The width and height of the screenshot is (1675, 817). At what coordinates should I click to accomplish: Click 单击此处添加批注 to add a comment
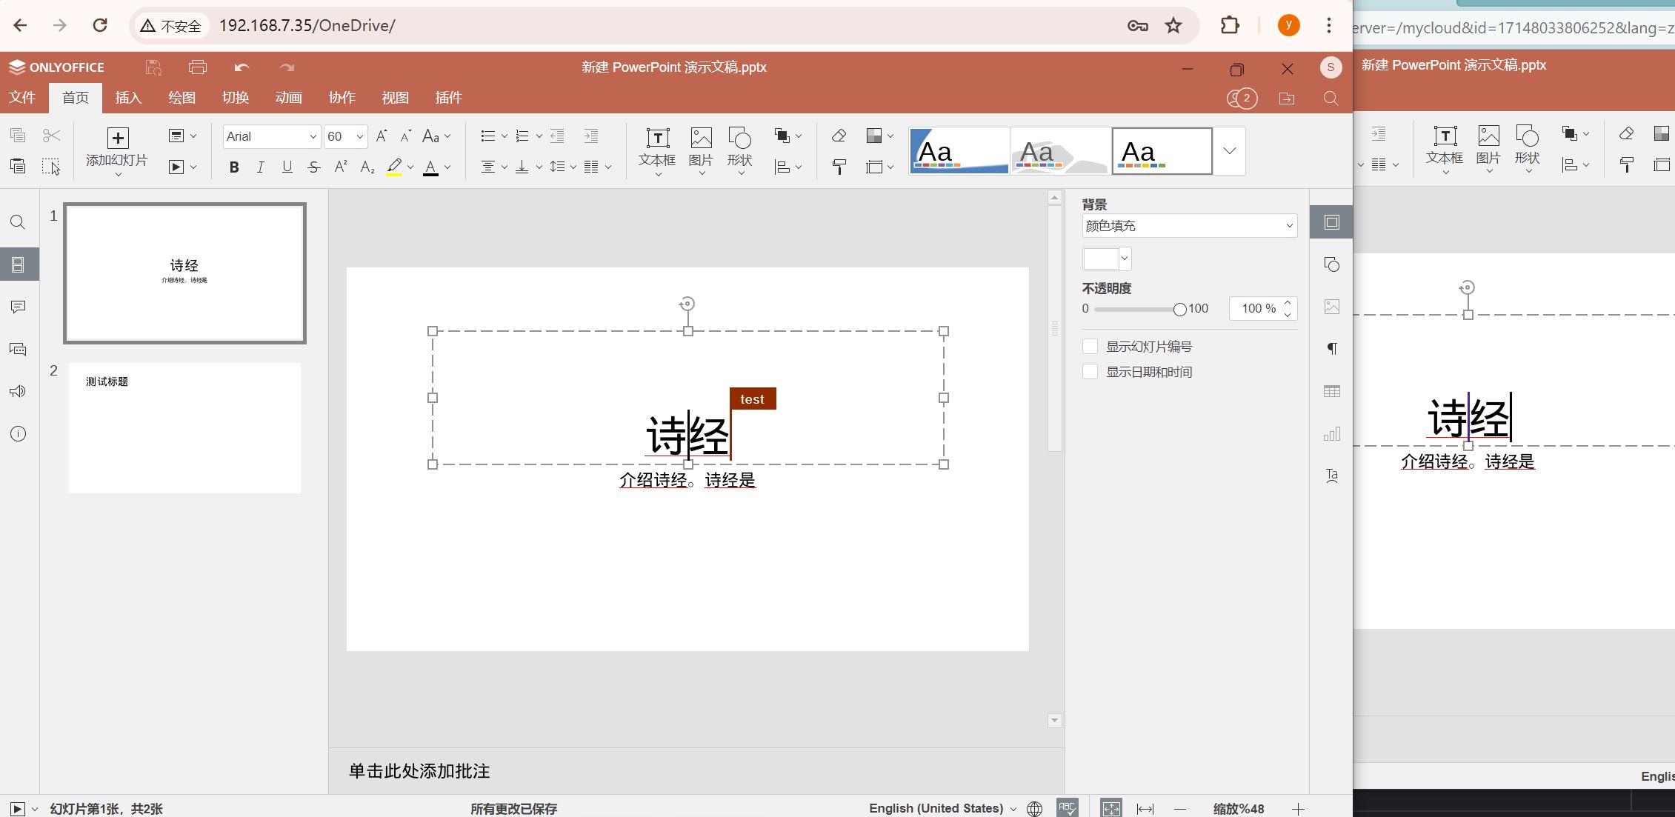pyautogui.click(x=419, y=771)
